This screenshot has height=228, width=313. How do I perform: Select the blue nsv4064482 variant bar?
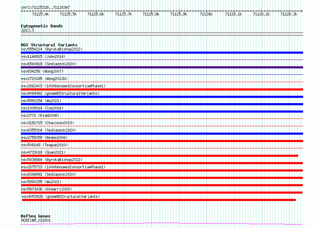[x=162, y=97]
